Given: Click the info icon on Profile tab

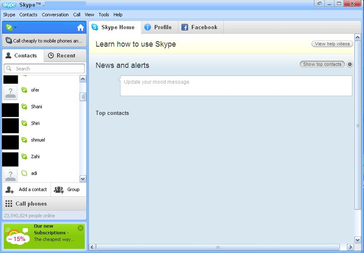Looking at the screenshot, I should point(148,27).
